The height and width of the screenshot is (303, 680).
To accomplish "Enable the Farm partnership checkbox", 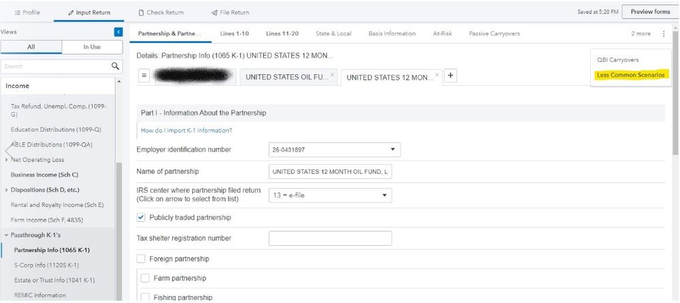I will 144,278.
